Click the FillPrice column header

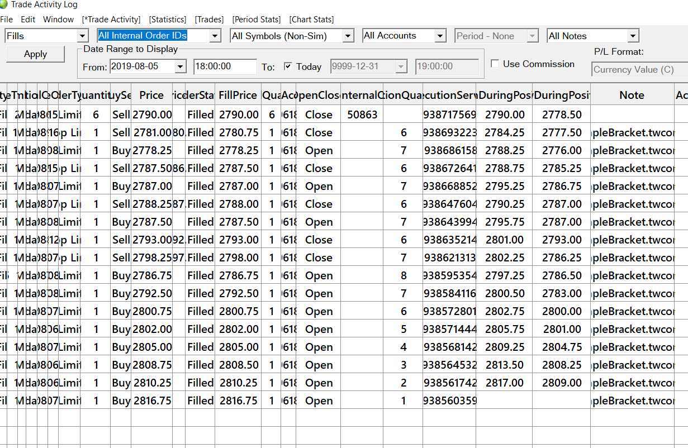pos(238,96)
